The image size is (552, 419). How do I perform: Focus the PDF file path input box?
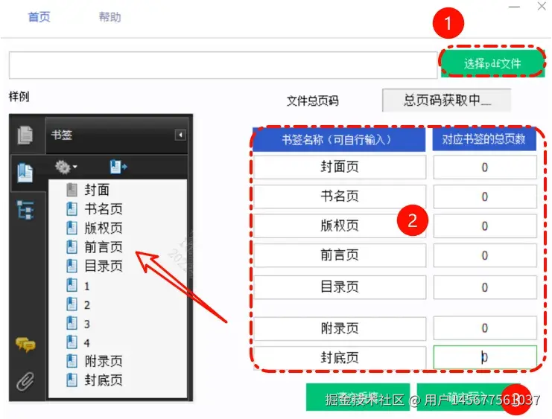coord(223,65)
